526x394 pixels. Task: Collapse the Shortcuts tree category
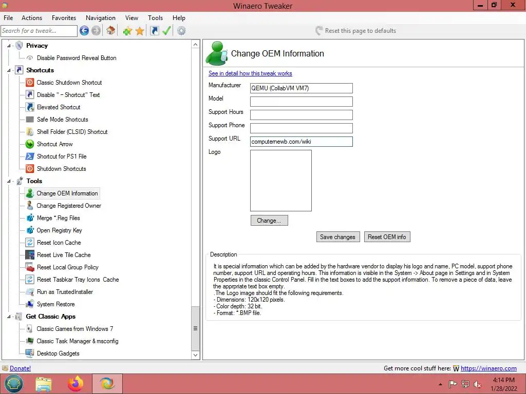(9, 70)
